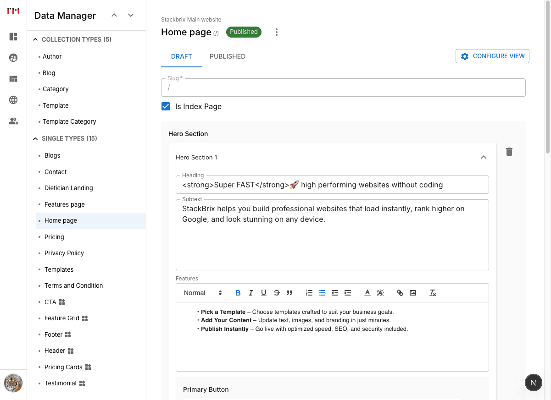The height and width of the screenshot is (400, 551).
Task: Collapse the Hero Section 1 panel
Action: coord(483,157)
